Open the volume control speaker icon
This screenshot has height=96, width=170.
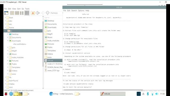pyautogui.click(x=157, y=94)
